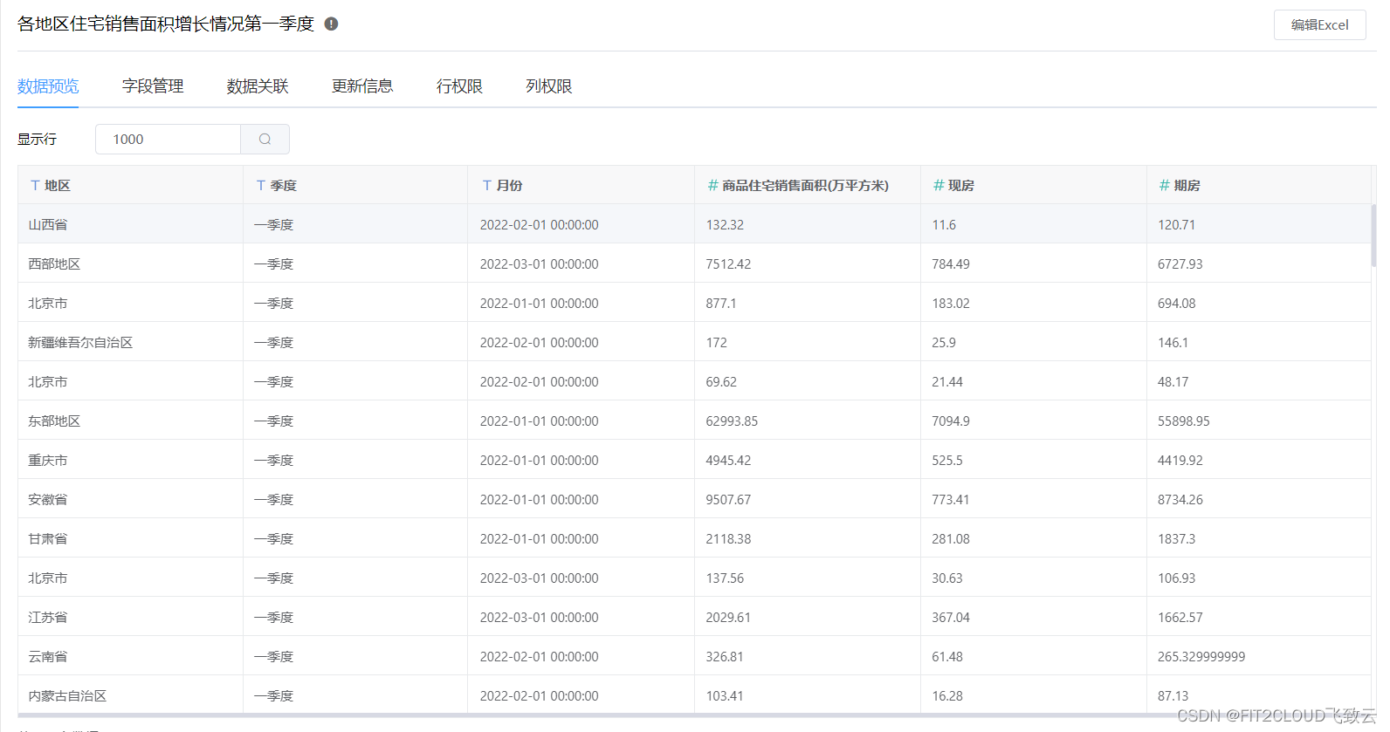The width and height of the screenshot is (1390, 732).
Task: Click the 现房 value 183.02
Action: 951,303
